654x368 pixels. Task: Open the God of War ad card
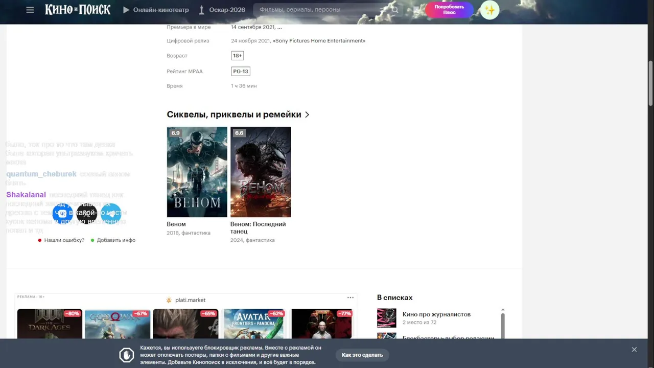pyautogui.click(x=118, y=324)
